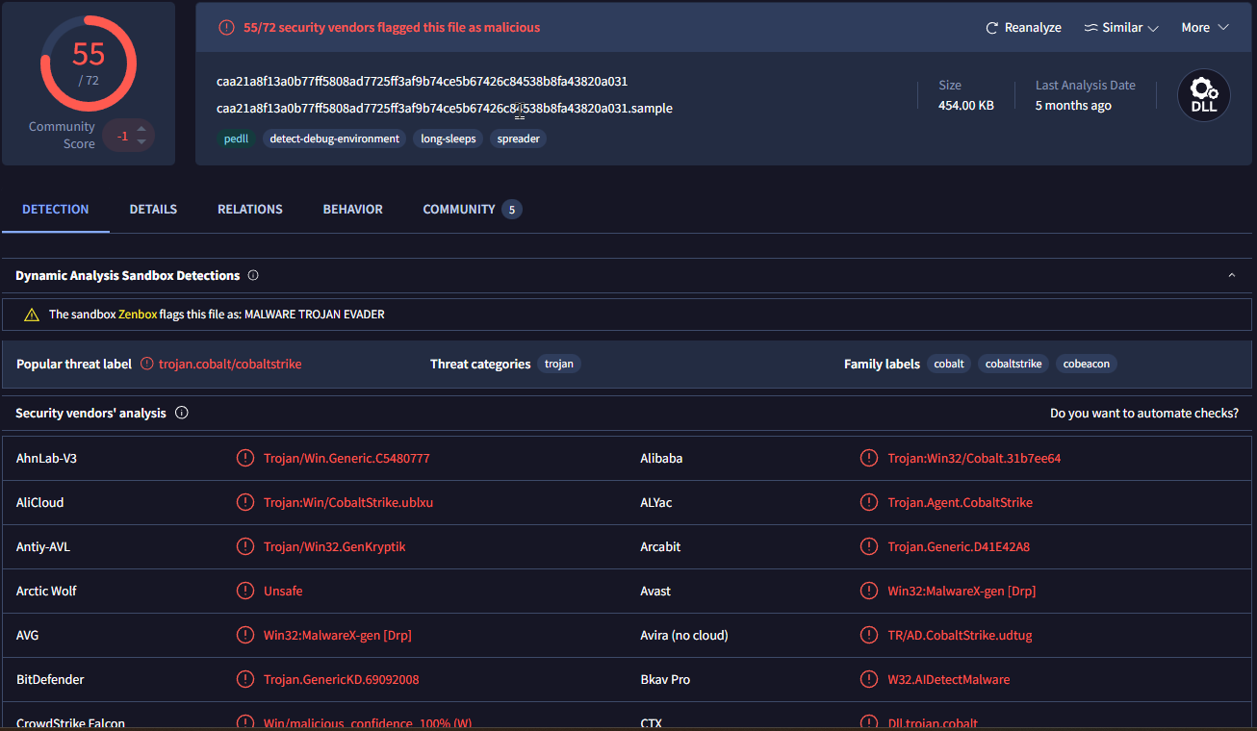
Task: Click the detect-debug-environment tag
Action: (x=335, y=139)
